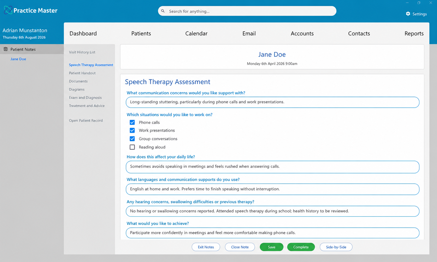The height and width of the screenshot is (262, 437).
Task: Click the Practice Master logo icon
Action: (x=8, y=10)
